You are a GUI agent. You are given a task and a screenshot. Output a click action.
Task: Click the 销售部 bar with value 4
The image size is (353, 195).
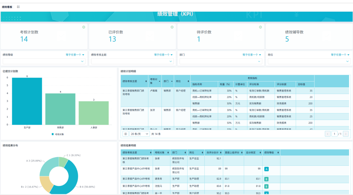60,109
